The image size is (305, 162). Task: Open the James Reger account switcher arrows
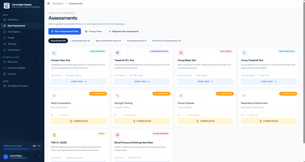click(x=40, y=157)
